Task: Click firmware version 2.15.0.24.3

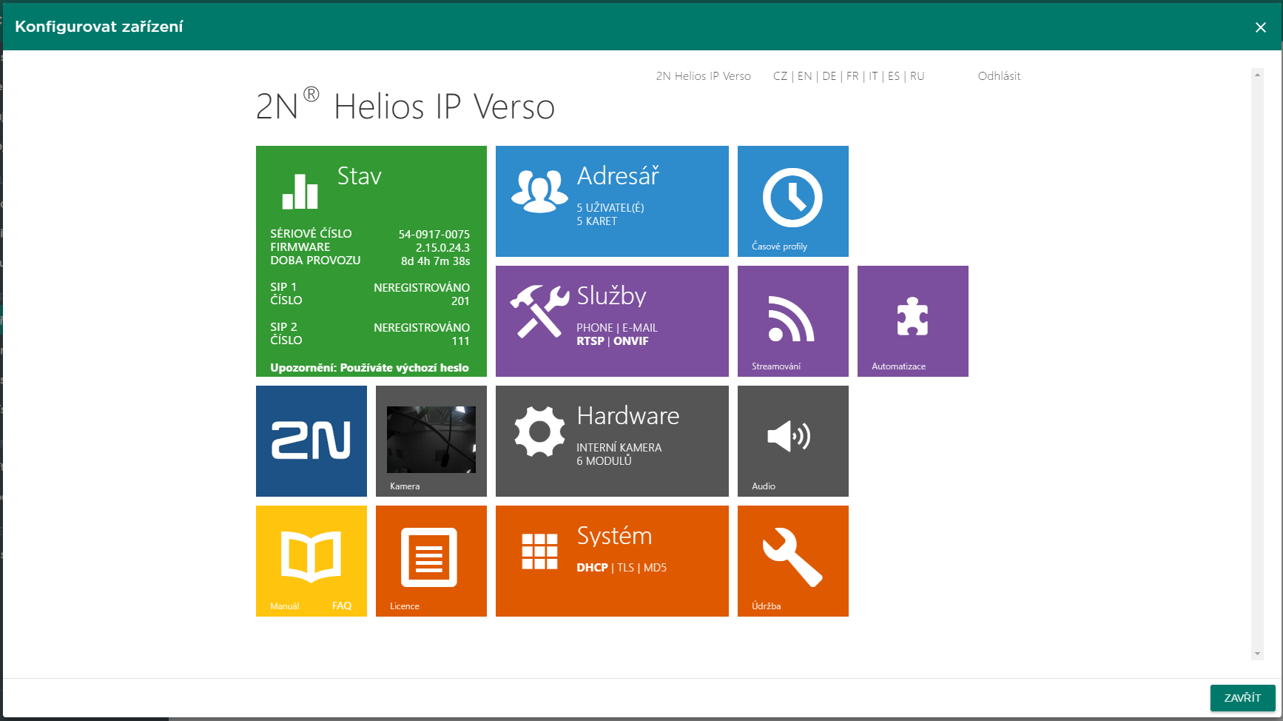Action: click(x=442, y=247)
